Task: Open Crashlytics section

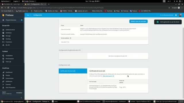Action: 9,56
